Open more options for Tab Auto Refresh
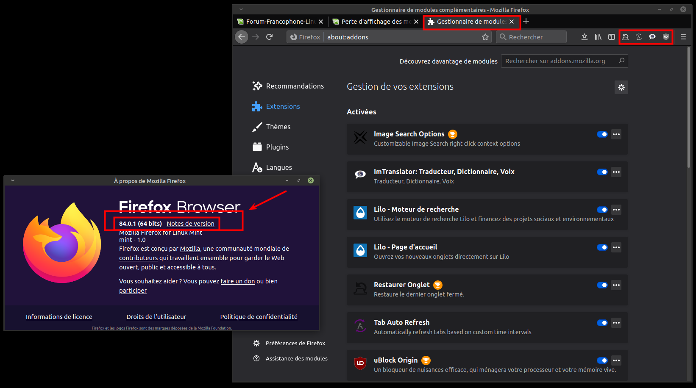 616,323
